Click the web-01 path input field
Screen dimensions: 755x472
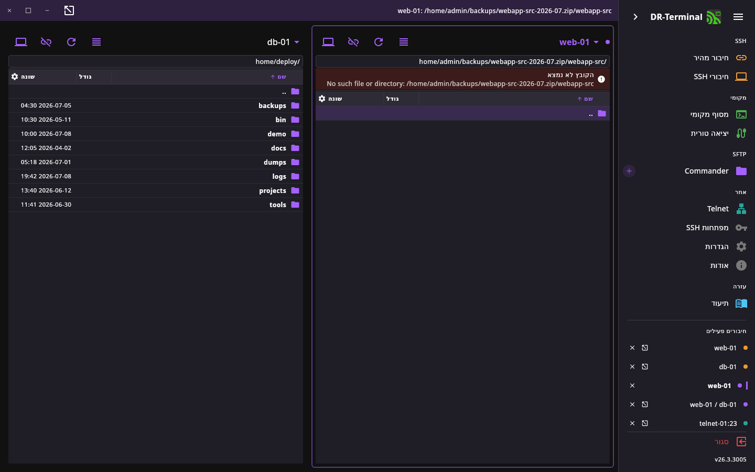[x=462, y=61]
